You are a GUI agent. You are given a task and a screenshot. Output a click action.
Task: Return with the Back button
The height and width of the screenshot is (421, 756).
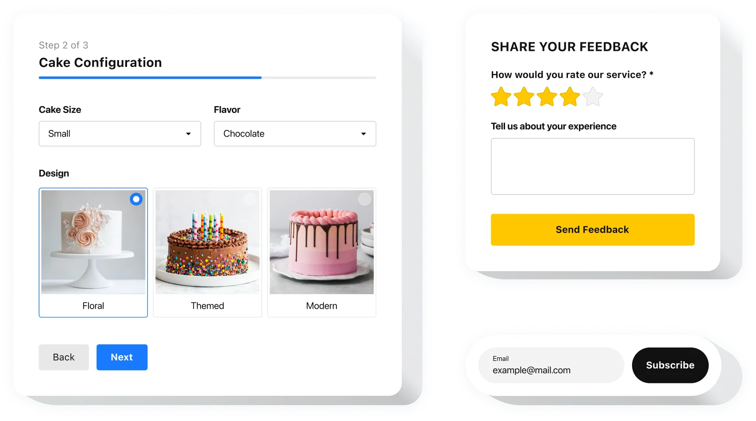64,357
